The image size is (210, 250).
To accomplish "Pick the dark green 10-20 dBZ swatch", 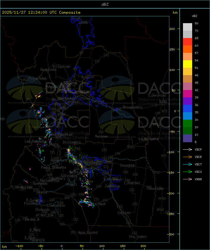I will (187, 131).
